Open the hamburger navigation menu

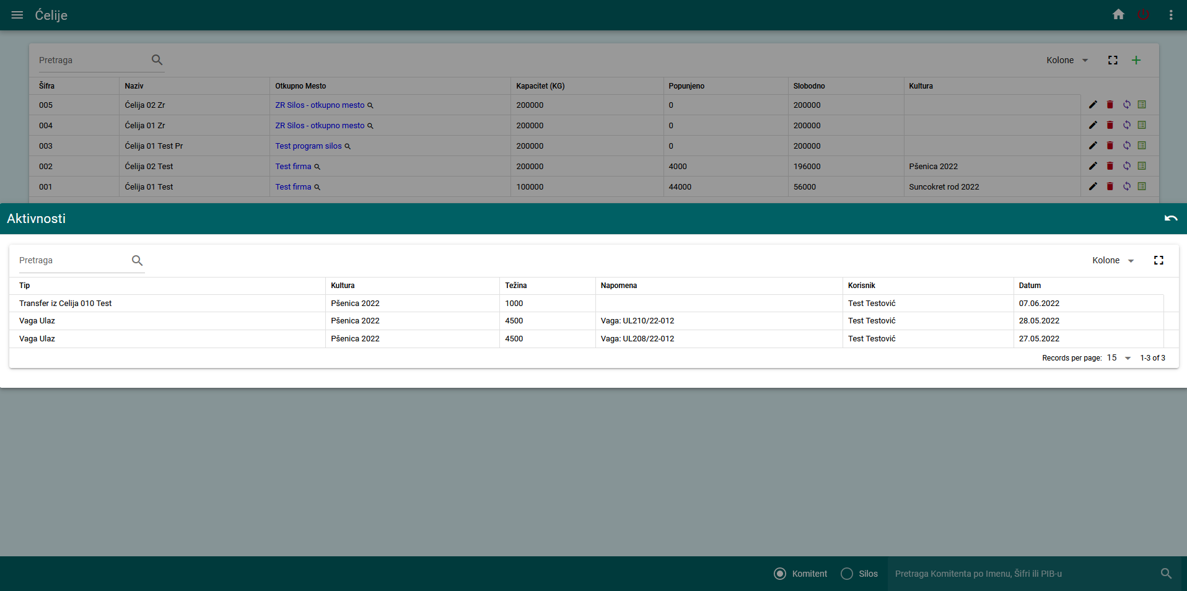[17, 15]
